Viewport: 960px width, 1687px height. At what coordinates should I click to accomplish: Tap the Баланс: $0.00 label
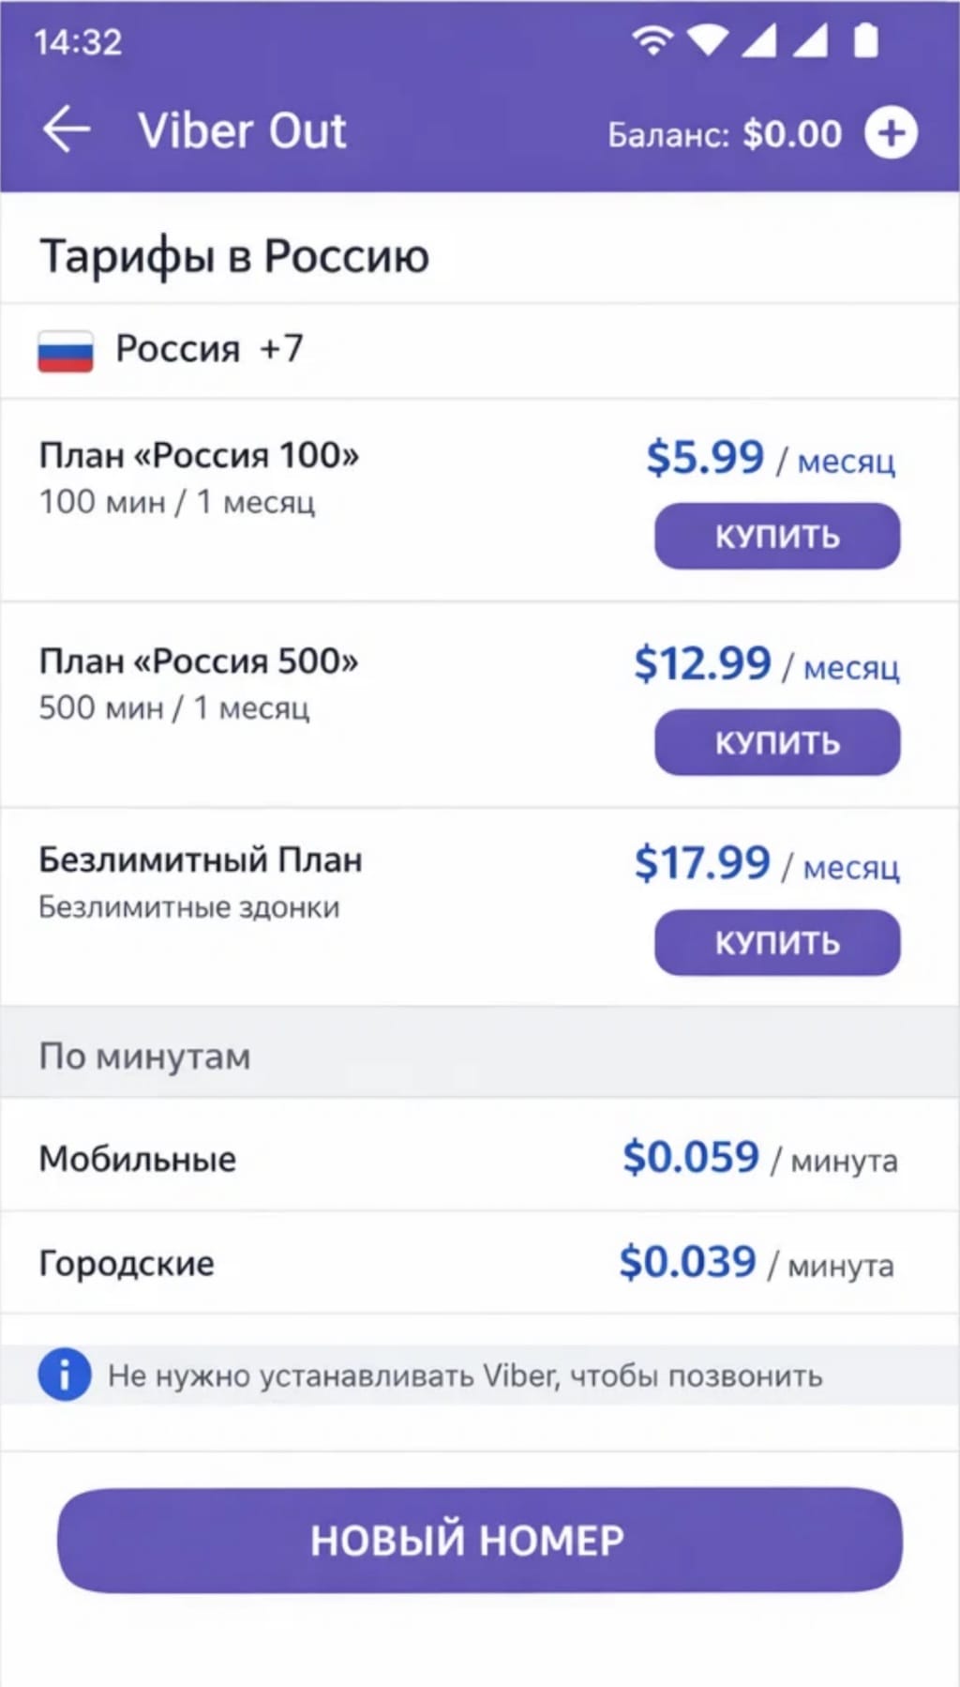[x=724, y=134]
